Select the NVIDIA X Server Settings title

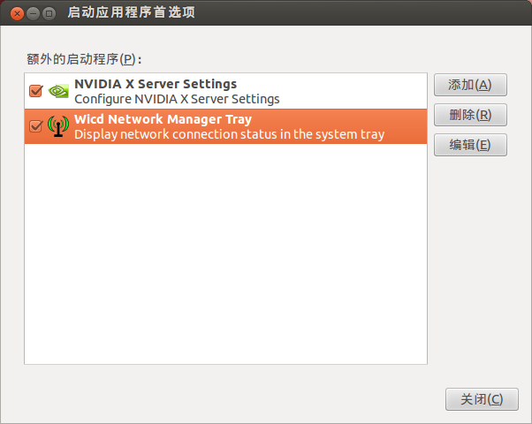156,84
